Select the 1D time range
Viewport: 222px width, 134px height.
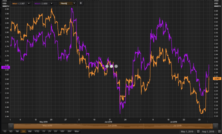(5, 132)
